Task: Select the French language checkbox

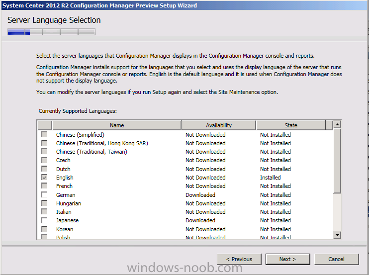Action: (44, 186)
